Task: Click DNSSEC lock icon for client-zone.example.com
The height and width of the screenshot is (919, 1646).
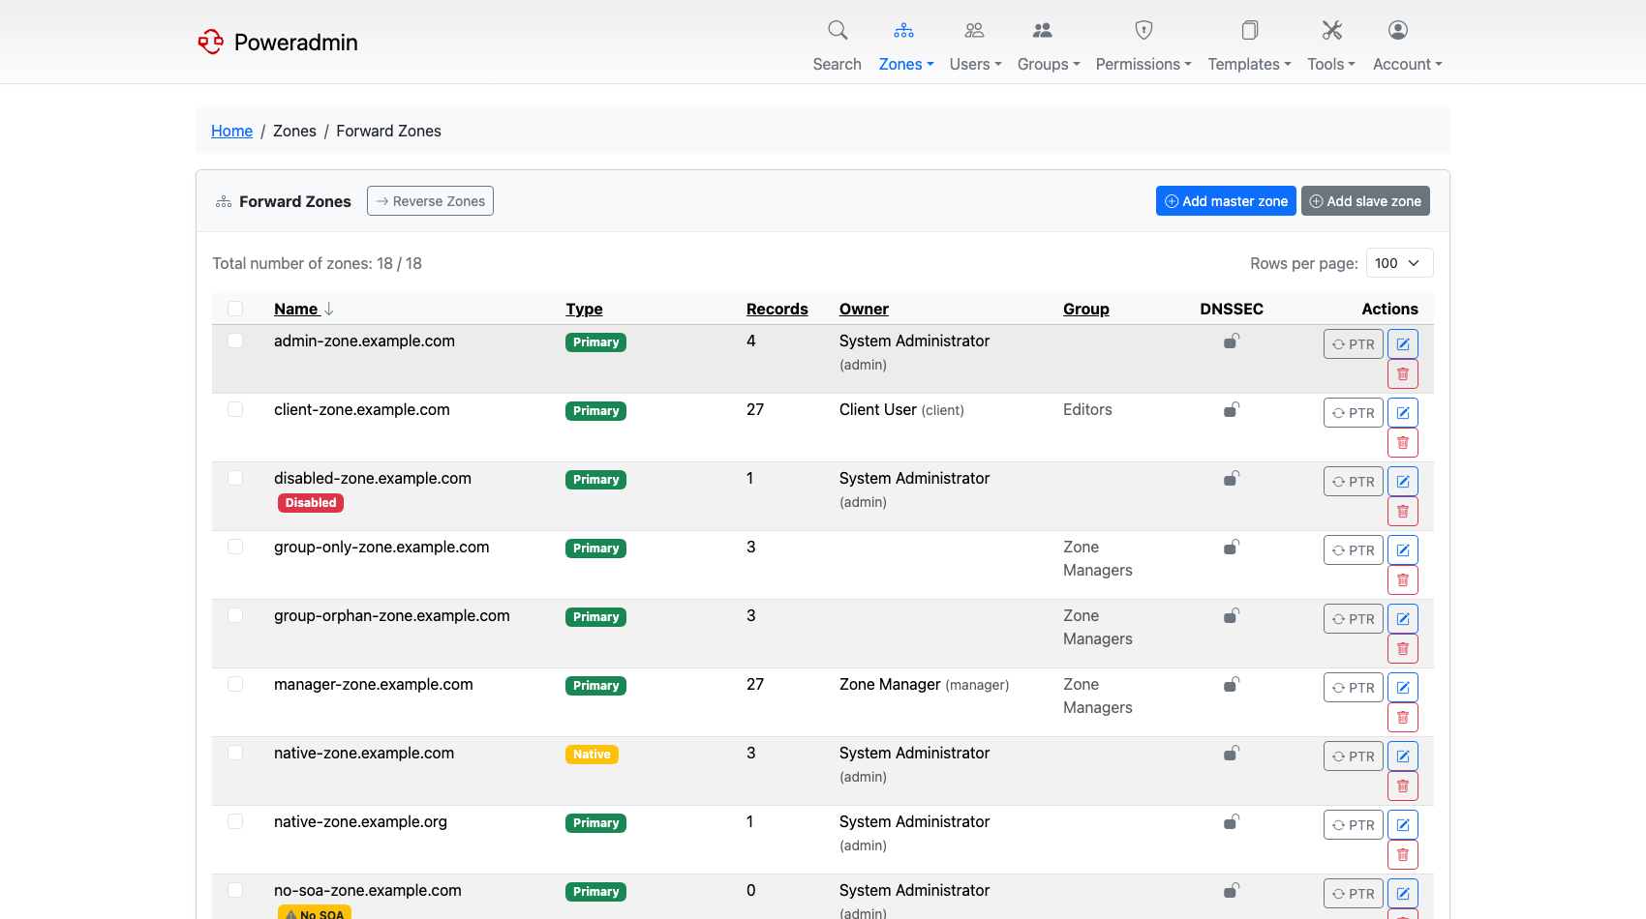Action: pyautogui.click(x=1232, y=409)
